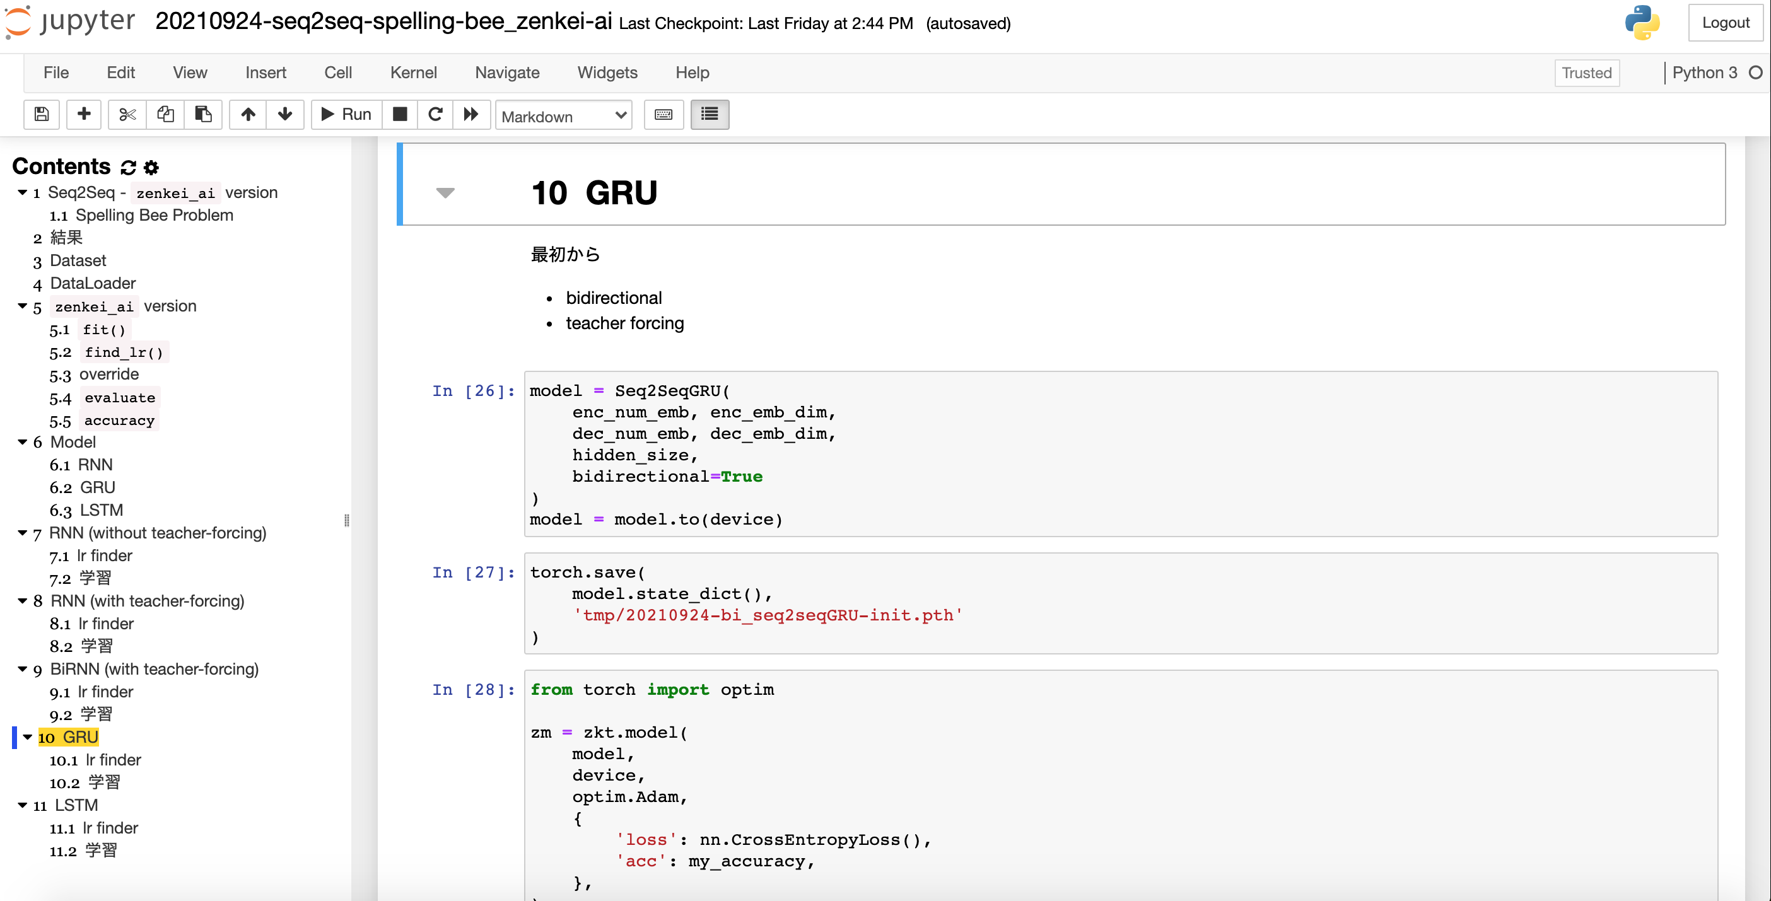Open the cell type Markdown dropdown

pyautogui.click(x=564, y=115)
